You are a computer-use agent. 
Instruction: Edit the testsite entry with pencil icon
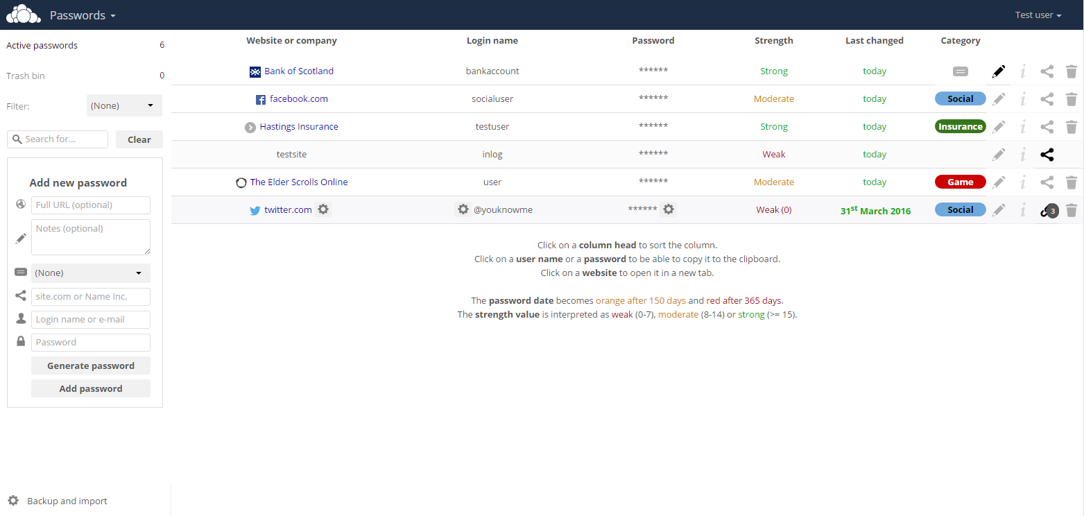click(x=999, y=154)
